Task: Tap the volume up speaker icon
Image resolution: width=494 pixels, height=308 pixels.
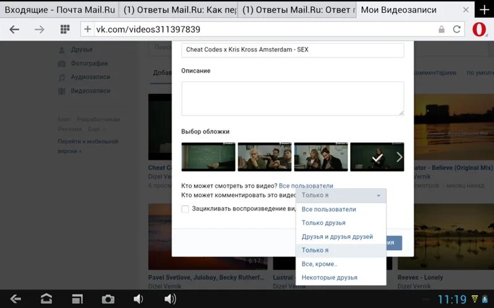Action: (x=170, y=299)
